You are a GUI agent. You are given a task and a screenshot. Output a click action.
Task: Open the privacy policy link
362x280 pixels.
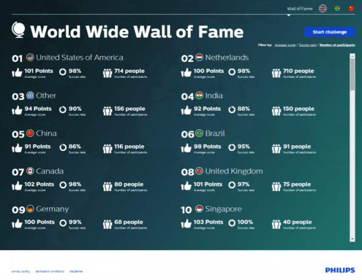point(21,271)
